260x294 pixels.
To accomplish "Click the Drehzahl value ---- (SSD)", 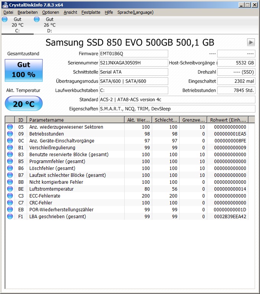I will click(236, 72).
